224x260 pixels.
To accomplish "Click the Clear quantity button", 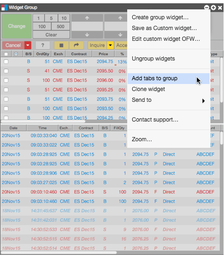I will point(51,35).
